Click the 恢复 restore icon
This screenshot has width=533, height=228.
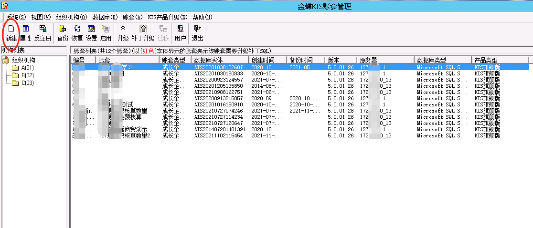[x=77, y=29]
